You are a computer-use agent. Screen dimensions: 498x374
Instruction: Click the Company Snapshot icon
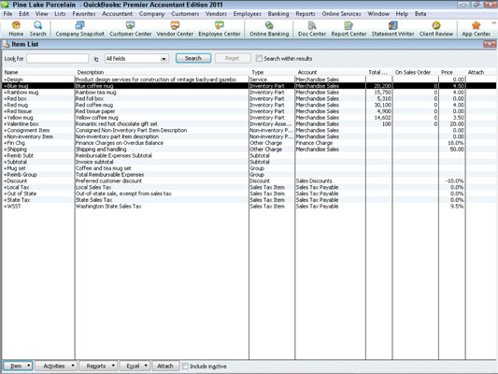click(x=80, y=25)
